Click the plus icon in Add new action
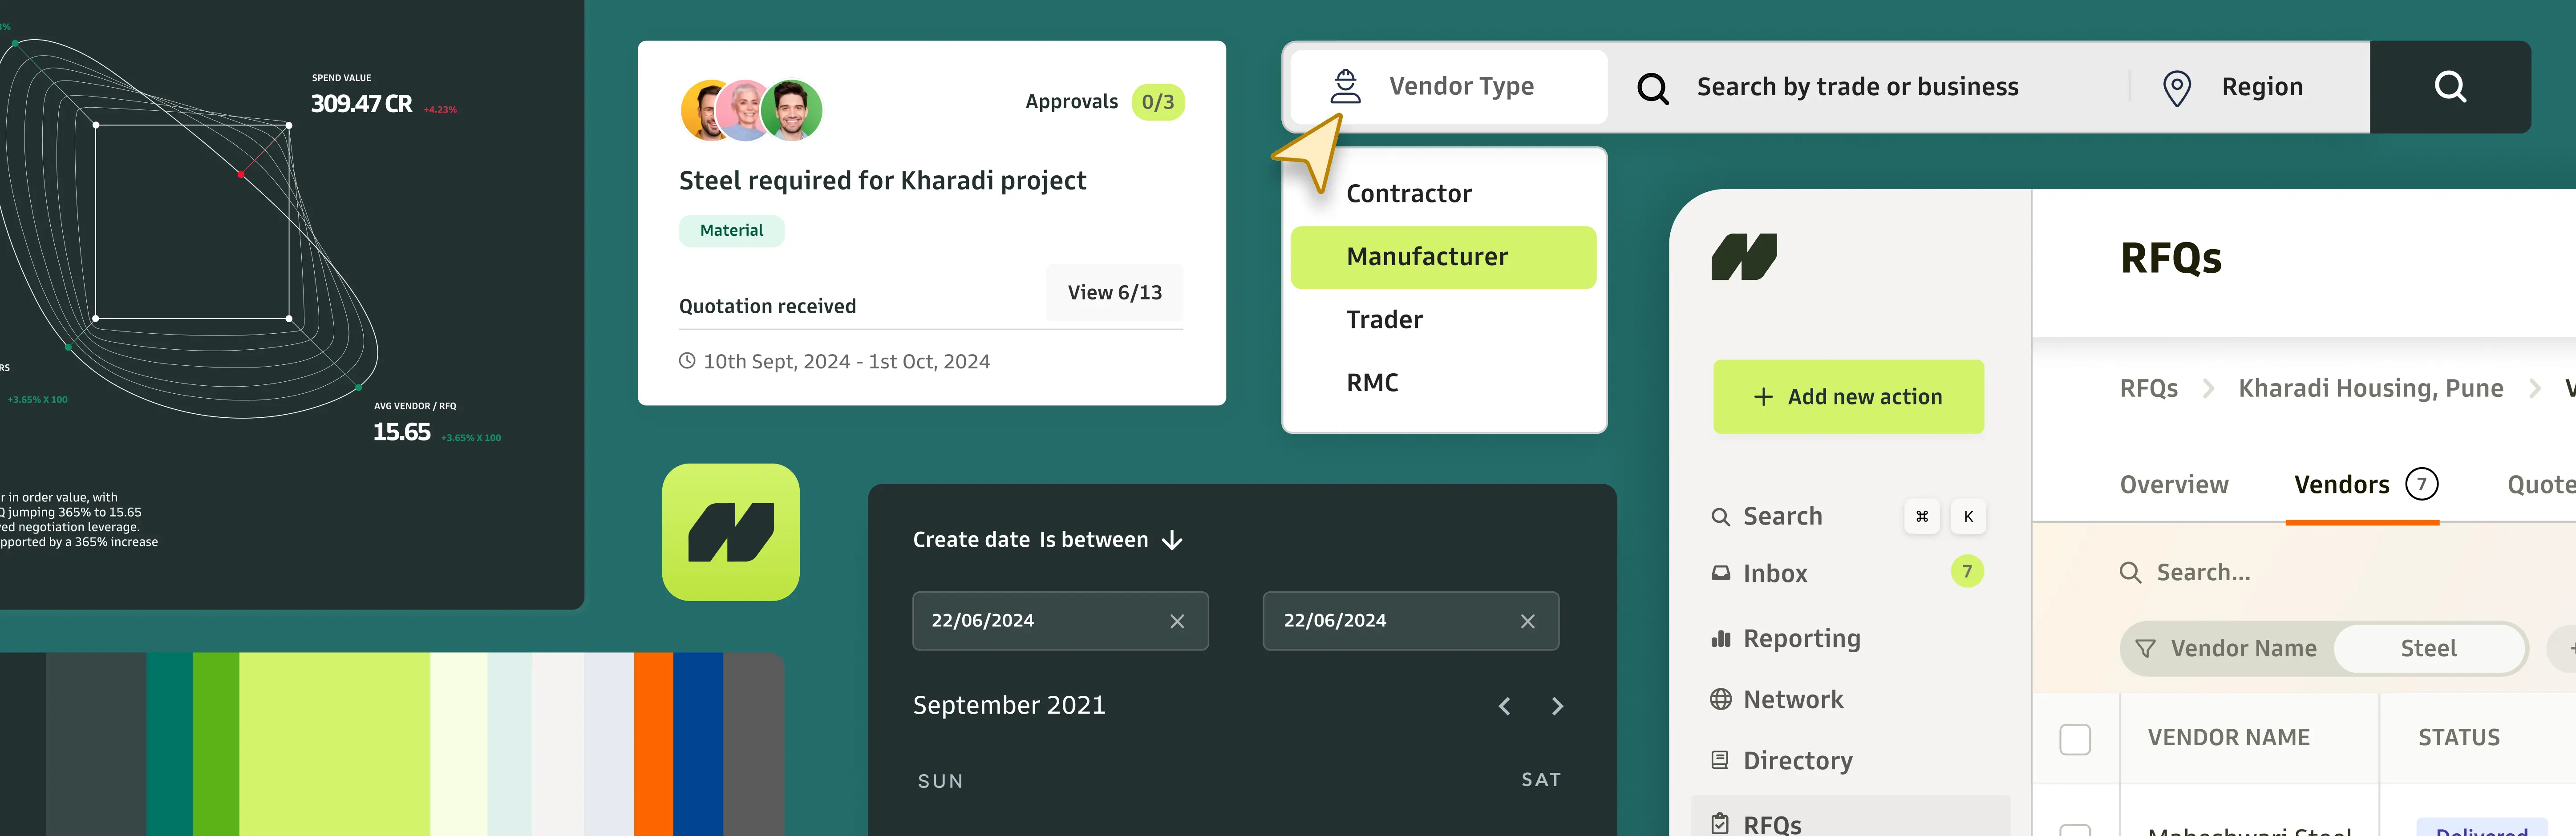 (x=1763, y=397)
